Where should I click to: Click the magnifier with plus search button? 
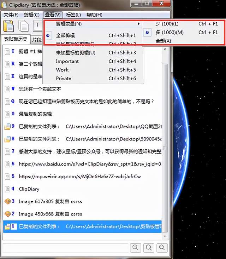tap(135, 248)
